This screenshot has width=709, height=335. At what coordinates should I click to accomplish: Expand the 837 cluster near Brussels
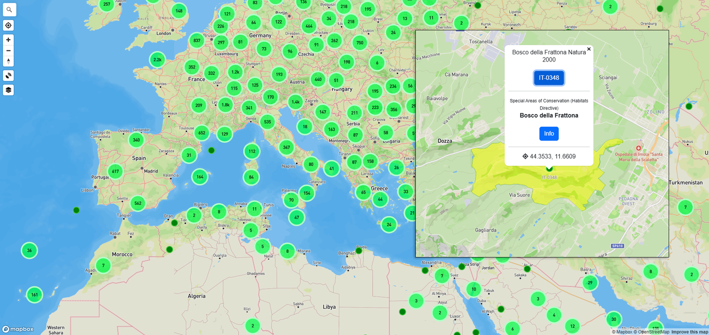tap(197, 41)
